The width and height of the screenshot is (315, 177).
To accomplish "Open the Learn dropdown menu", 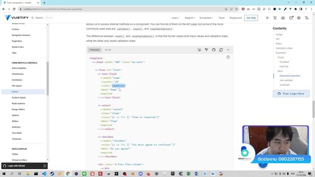I will click(175, 18).
